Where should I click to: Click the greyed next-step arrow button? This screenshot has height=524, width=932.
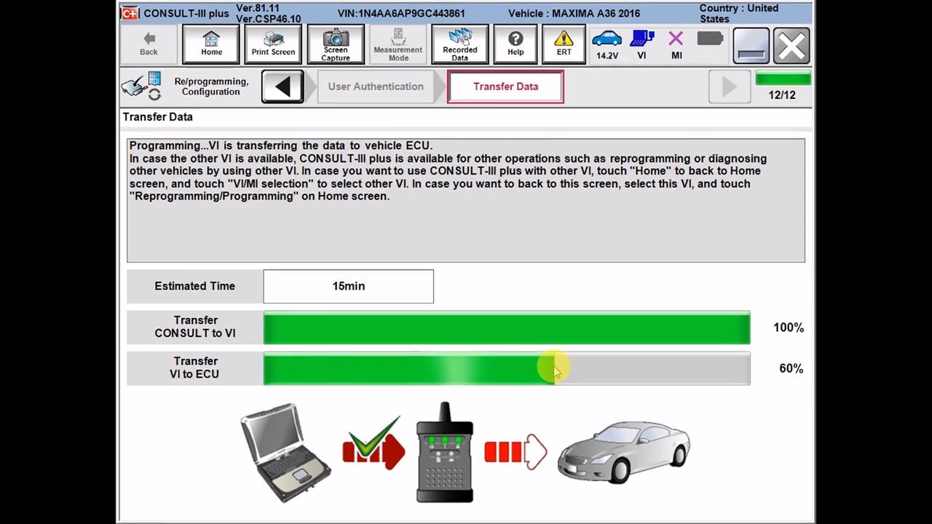point(729,87)
